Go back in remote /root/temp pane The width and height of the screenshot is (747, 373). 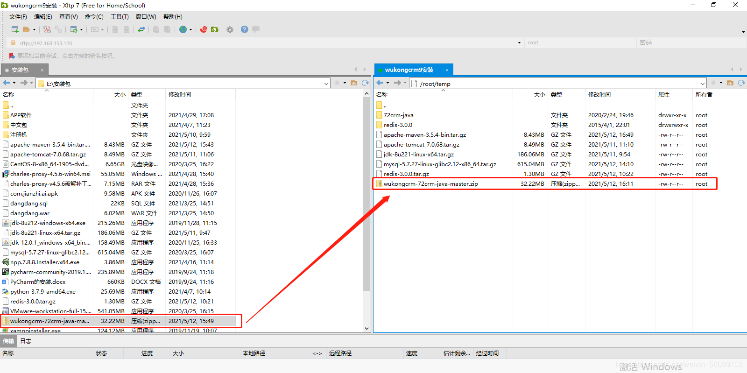[380, 83]
